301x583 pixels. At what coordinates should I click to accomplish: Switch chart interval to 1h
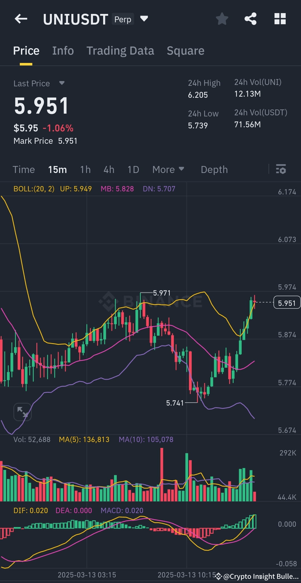click(85, 170)
